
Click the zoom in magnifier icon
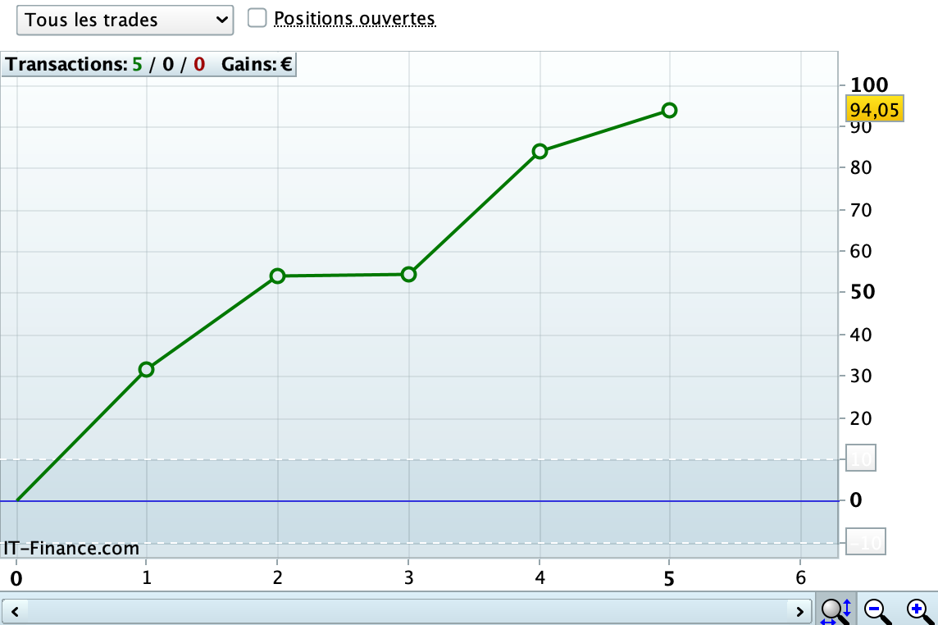pyautogui.click(x=920, y=611)
